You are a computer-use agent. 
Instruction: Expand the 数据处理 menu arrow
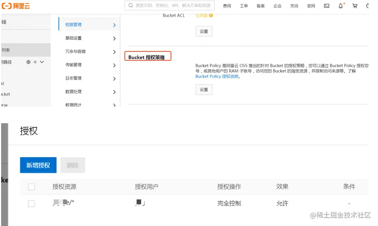pos(114,92)
